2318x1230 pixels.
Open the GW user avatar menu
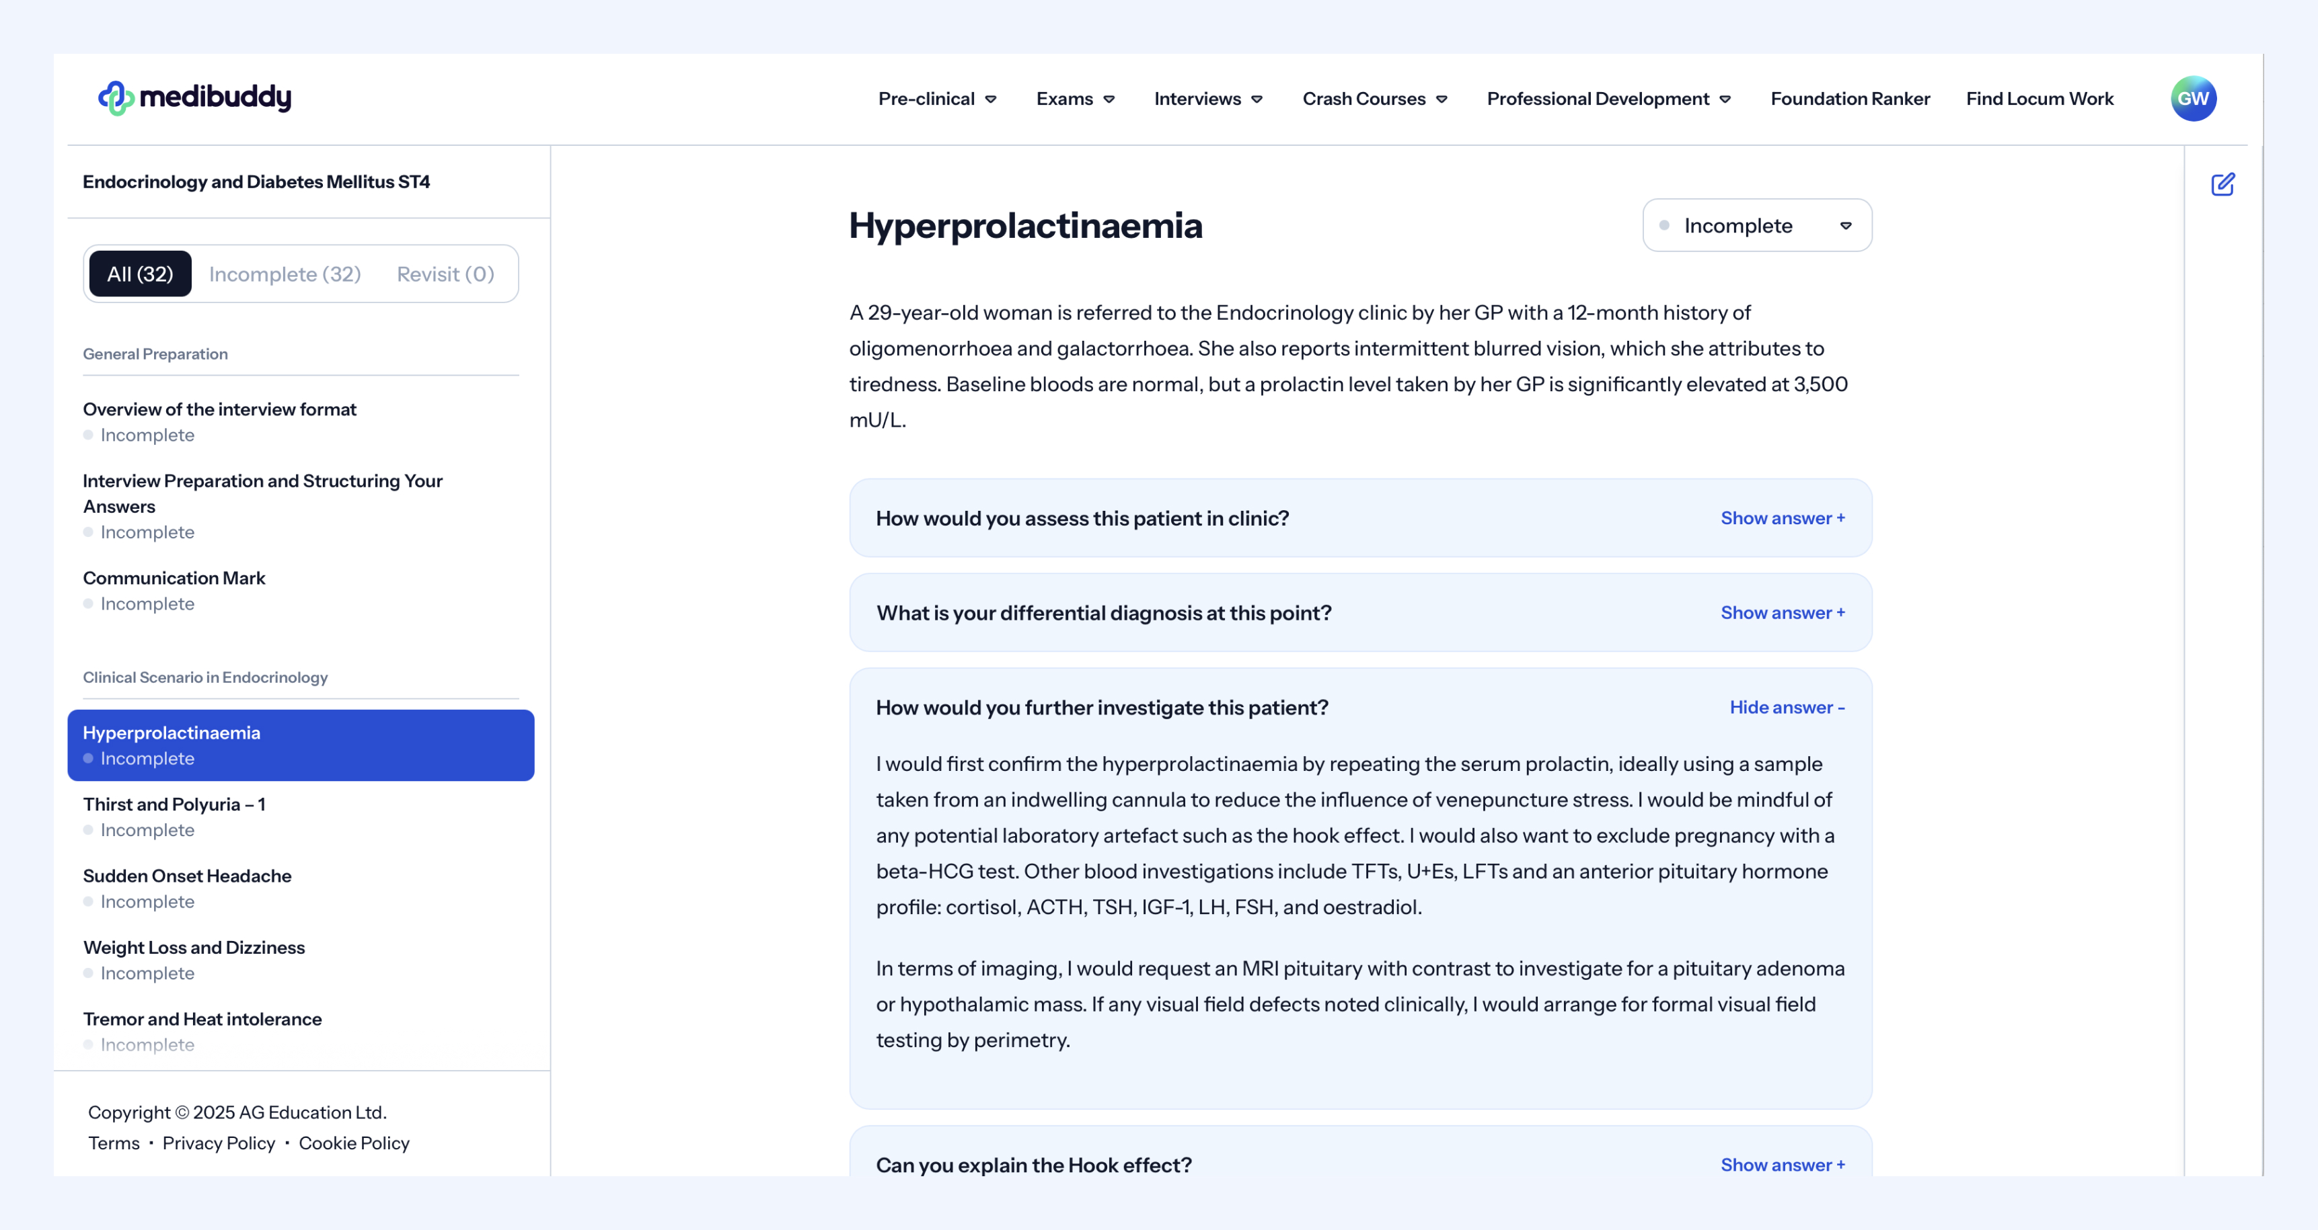tap(2192, 98)
